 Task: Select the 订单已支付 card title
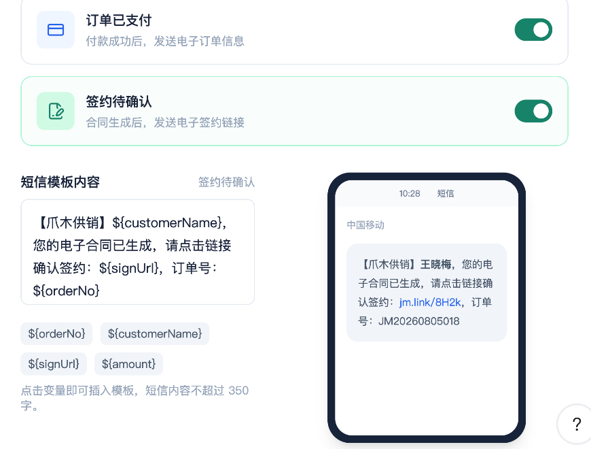coord(118,20)
